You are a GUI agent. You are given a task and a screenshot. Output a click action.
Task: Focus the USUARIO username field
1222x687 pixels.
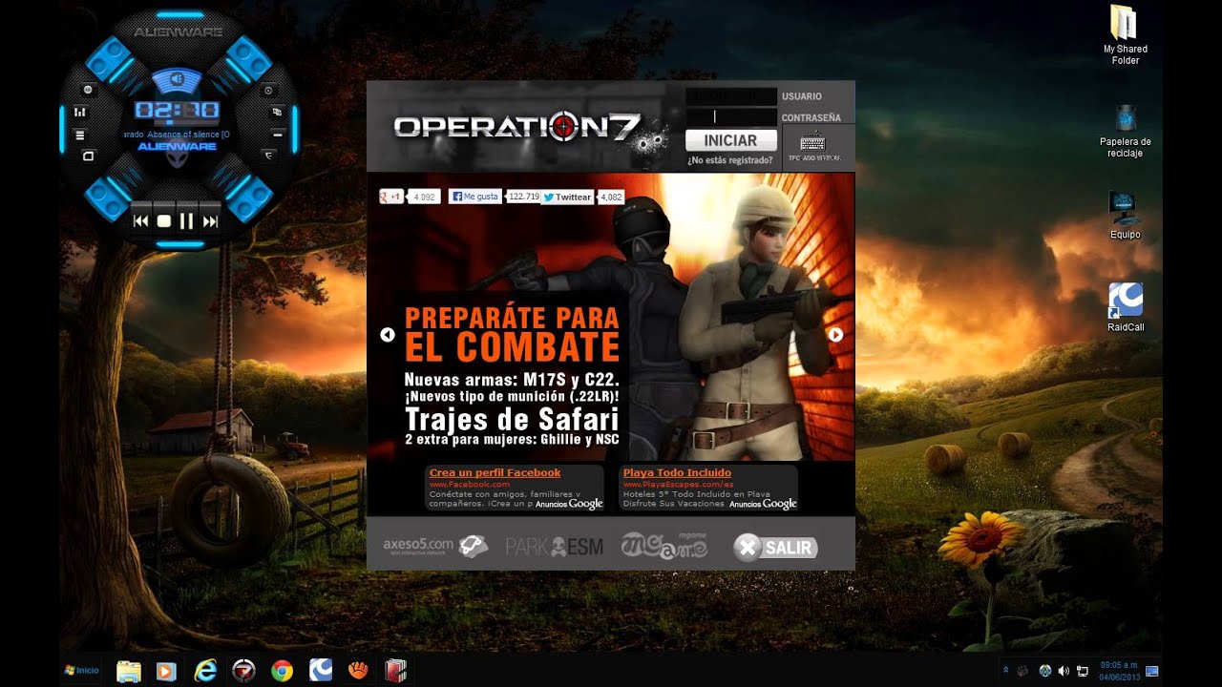tap(731, 96)
